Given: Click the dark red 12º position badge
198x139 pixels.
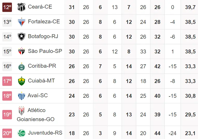Looking at the screenshot, I should click(x=7, y=7).
